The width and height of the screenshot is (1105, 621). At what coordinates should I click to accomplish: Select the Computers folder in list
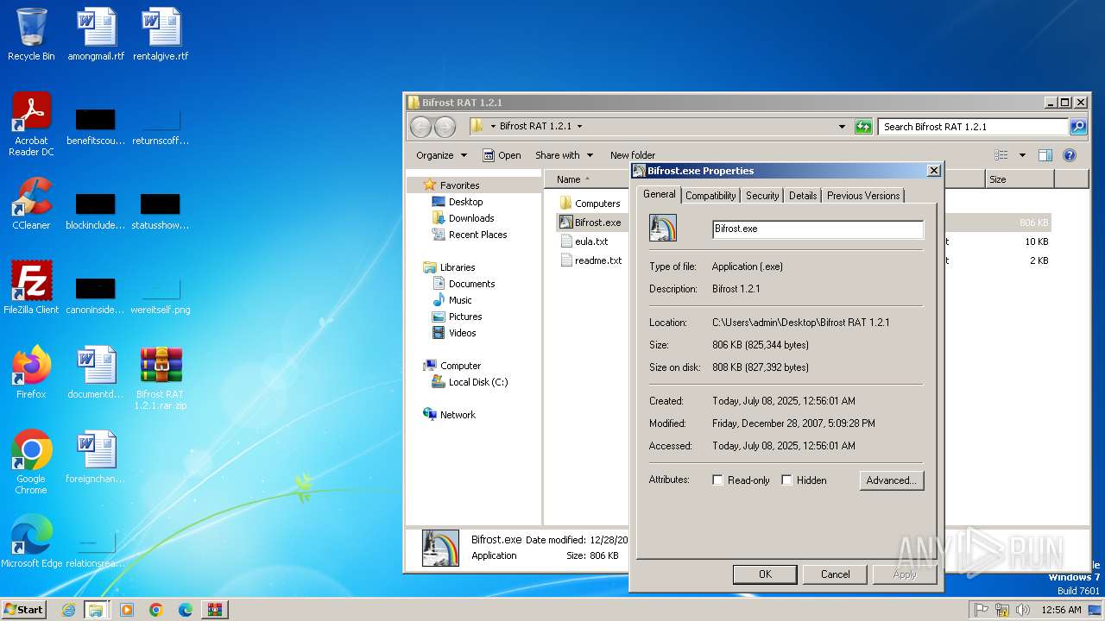tap(590, 204)
